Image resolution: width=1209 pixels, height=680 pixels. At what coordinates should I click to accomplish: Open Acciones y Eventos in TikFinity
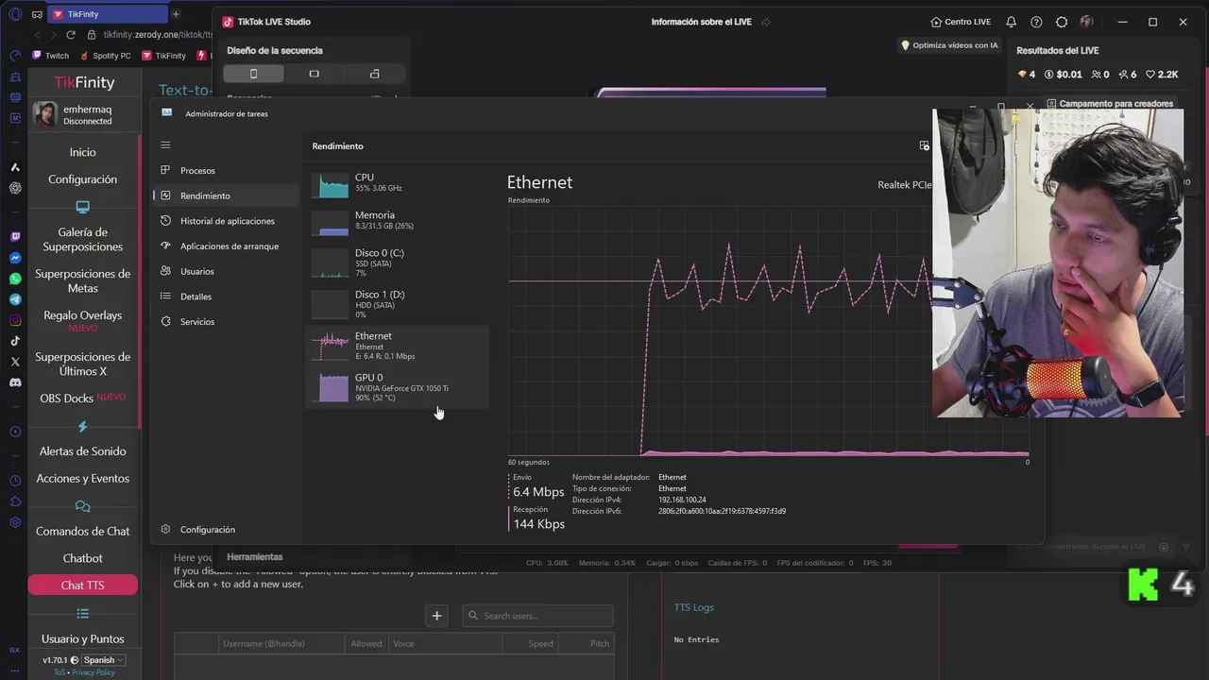(x=82, y=479)
